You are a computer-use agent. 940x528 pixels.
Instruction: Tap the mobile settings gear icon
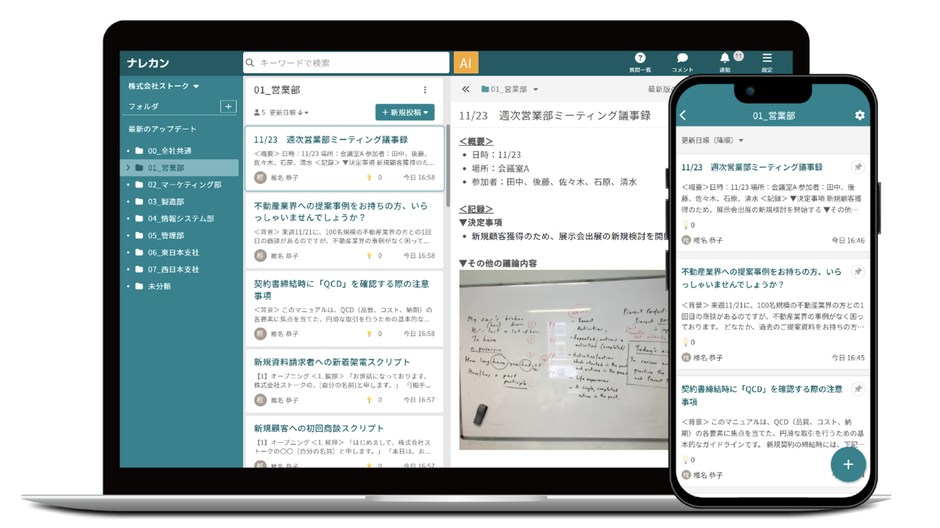[859, 115]
